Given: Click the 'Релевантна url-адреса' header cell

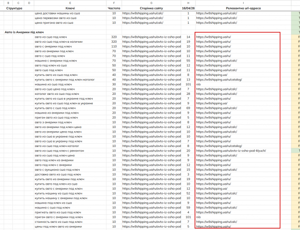Looking at the screenshot, I should point(243,8).
